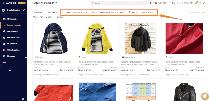Viewport: 209px width, 101px height.
Task: Click the All Products box icon
Action: point(4,19)
